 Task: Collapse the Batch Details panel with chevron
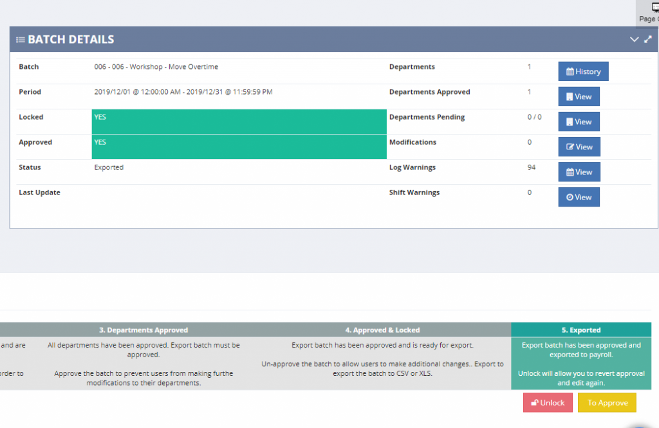click(x=634, y=39)
